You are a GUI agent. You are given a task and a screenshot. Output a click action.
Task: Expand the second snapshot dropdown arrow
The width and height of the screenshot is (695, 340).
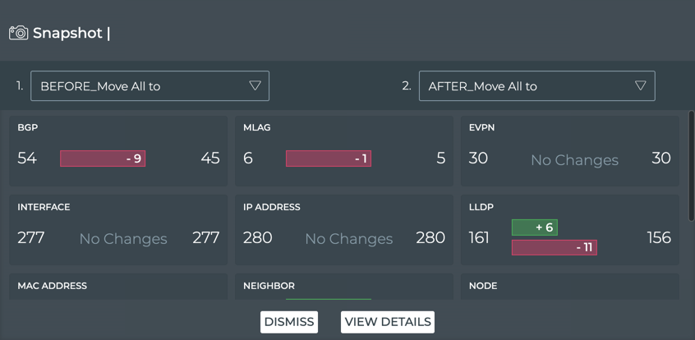click(641, 86)
